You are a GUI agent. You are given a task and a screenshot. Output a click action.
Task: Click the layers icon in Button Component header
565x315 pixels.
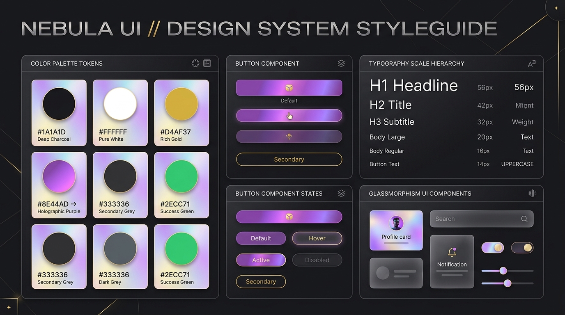341,63
